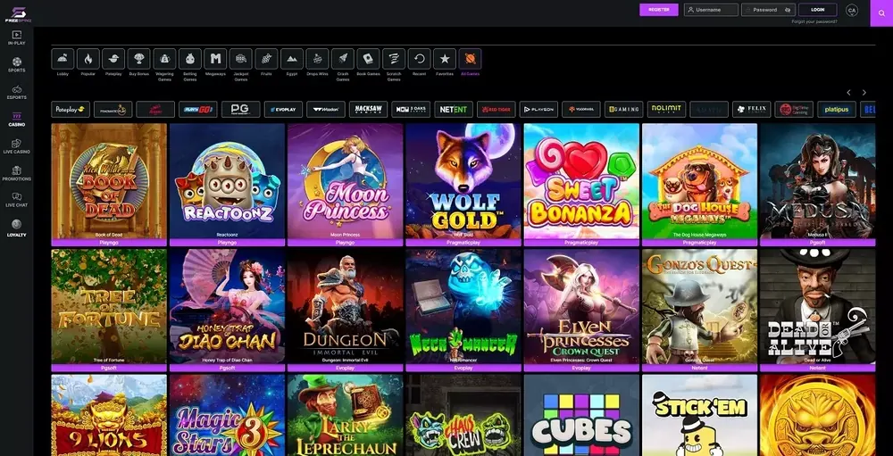This screenshot has height=456, width=893.
Task: Filter by Platipus provider logo
Action: [837, 109]
